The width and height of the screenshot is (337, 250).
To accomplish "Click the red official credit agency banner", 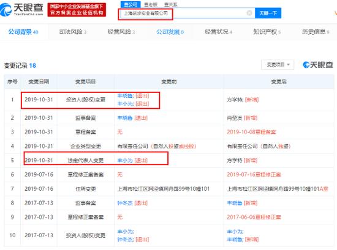I will coord(77,10).
